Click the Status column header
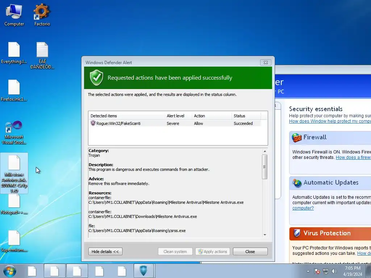 (246, 116)
